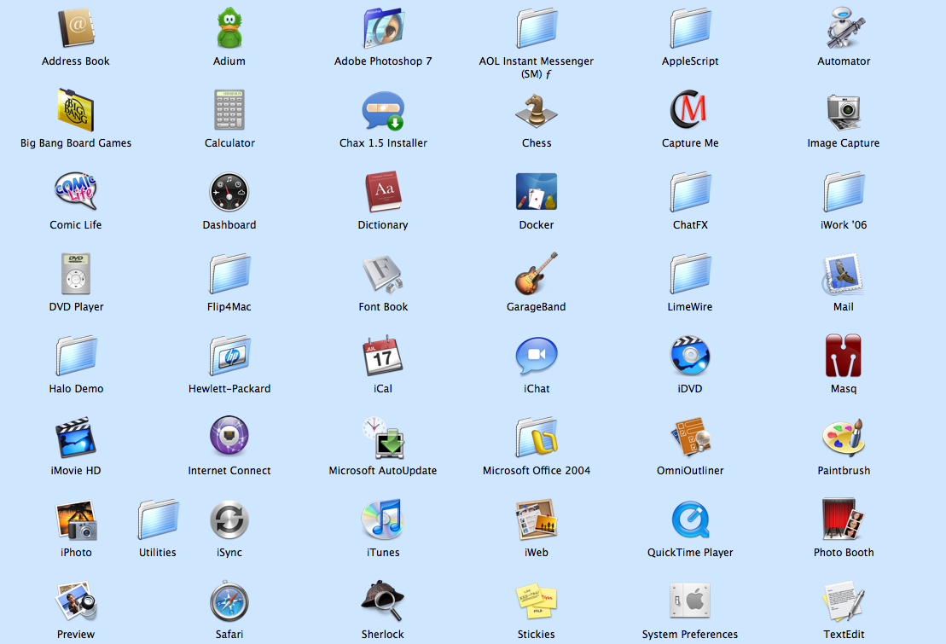
Task: Select the iWeb icon
Action: click(537, 519)
